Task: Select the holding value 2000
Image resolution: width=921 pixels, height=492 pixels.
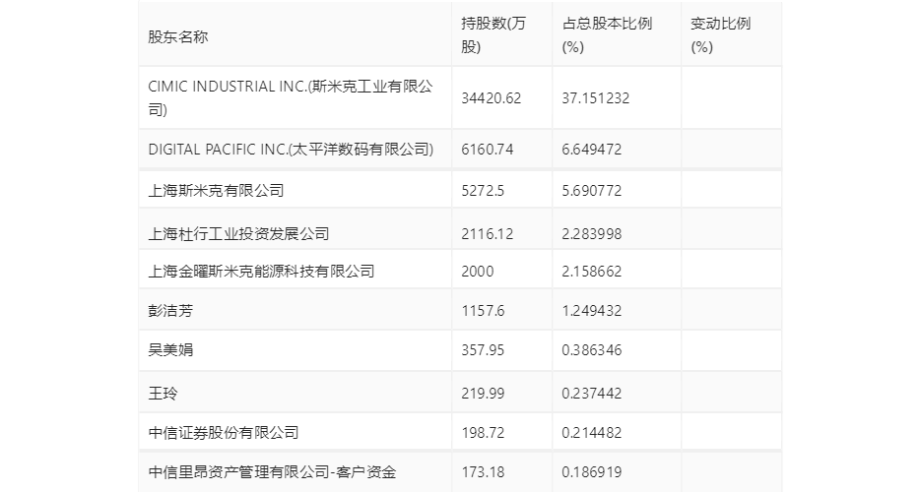Action: pyautogui.click(x=478, y=271)
